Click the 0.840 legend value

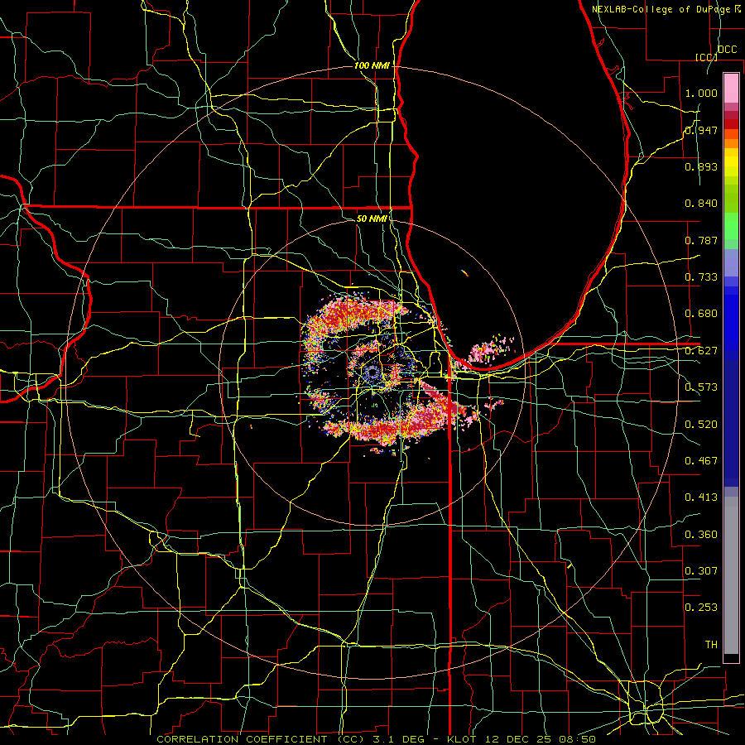pos(701,204)
